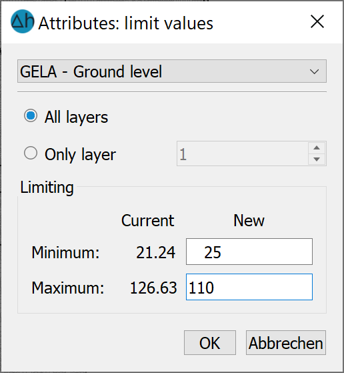Image resolution: width=344 pixels, height=373 pixels.
Task: Select the All layers radio button
Action: pos(31,116)
